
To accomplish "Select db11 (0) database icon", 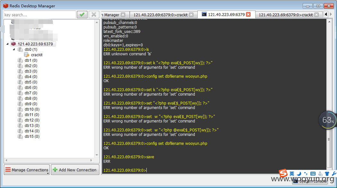I will (20, 114).
